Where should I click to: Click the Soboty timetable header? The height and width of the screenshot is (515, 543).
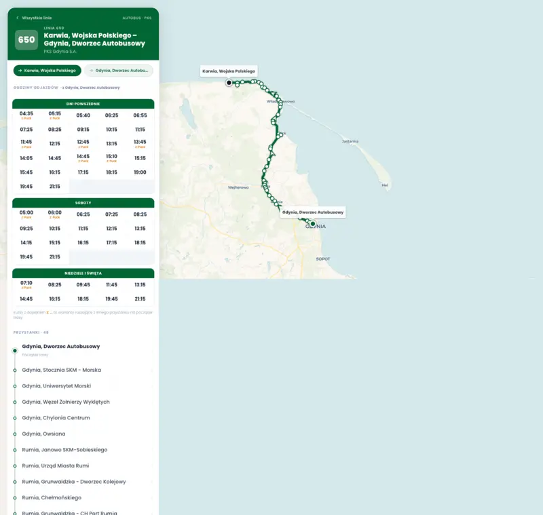[x=83, y=203]
